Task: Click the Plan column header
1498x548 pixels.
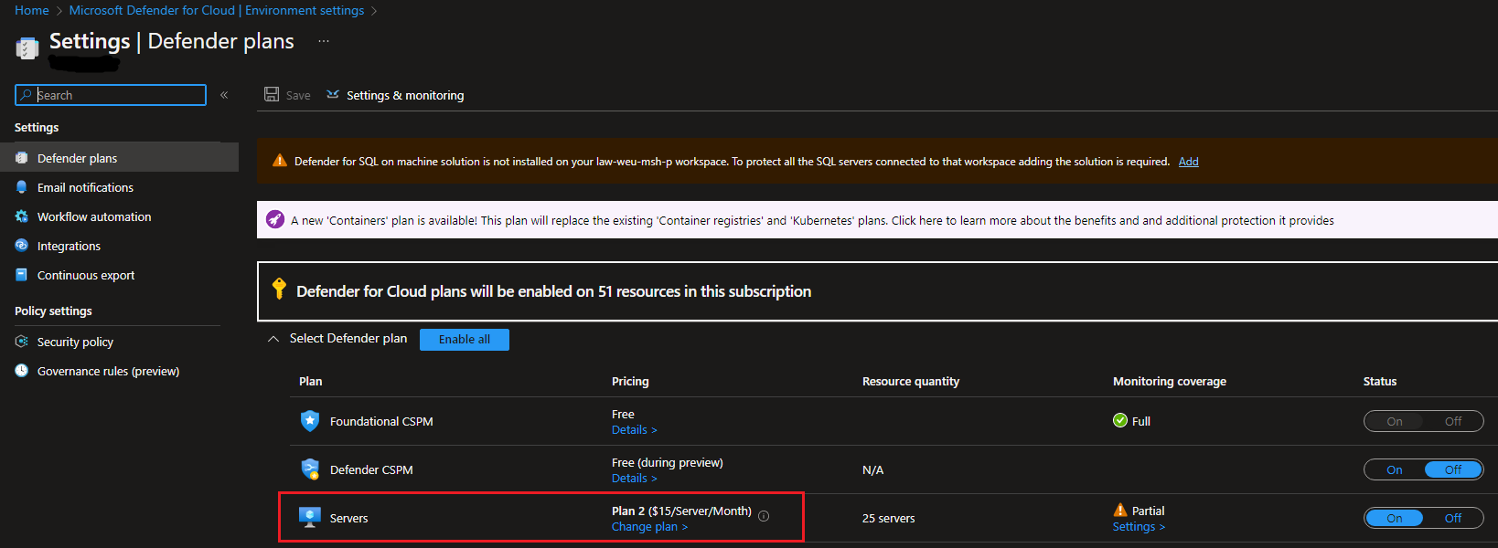Action: coord(311,382)
